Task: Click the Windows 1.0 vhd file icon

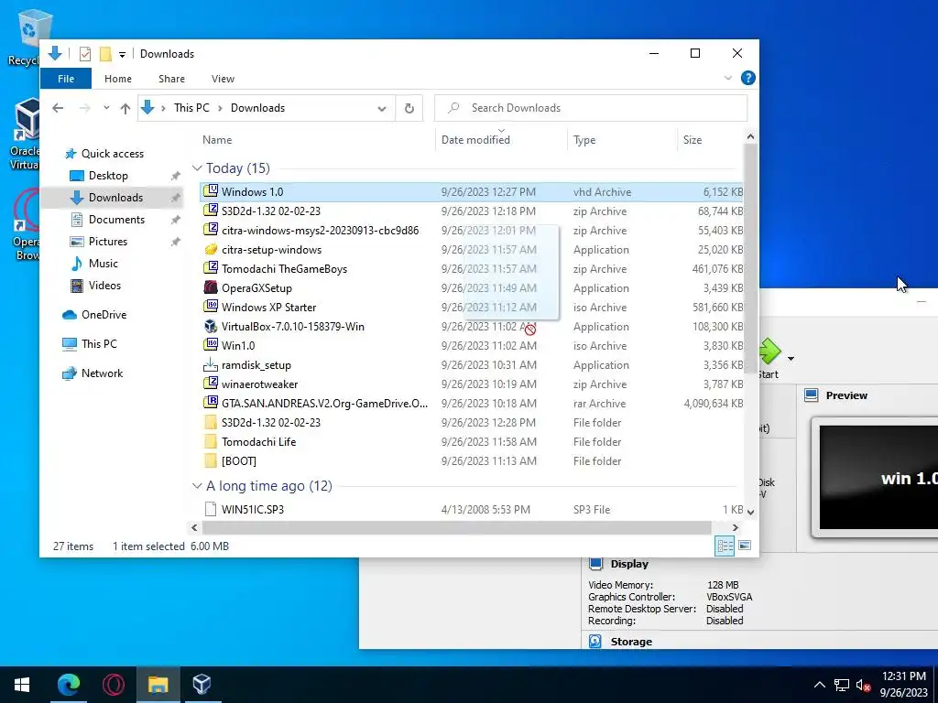Action: (211, 191)
